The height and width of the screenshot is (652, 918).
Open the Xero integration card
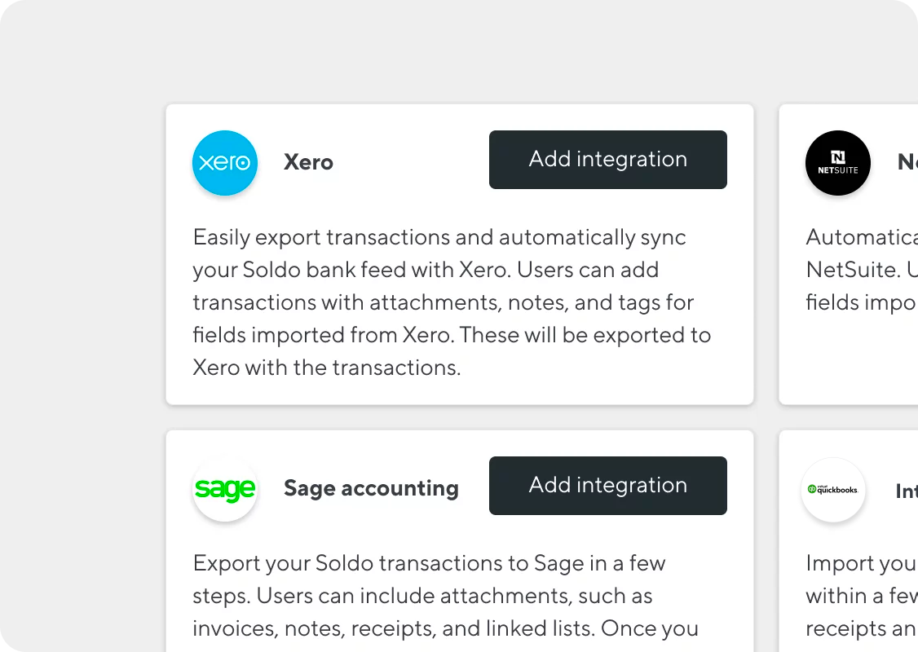click(459, 253)
